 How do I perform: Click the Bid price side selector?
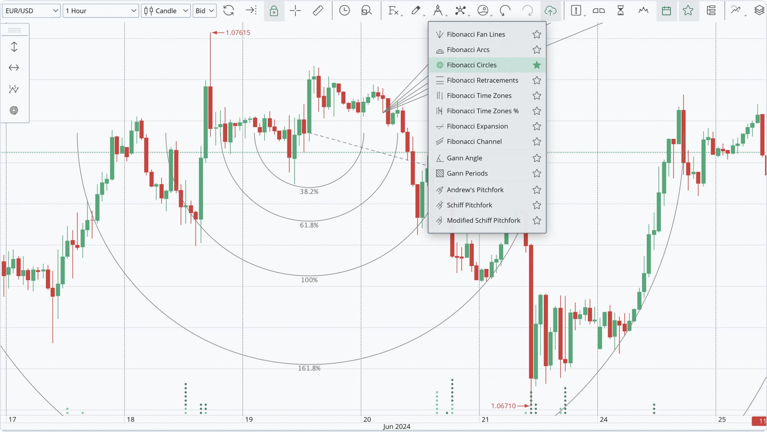pyautogui.click(x=205, y=11)
